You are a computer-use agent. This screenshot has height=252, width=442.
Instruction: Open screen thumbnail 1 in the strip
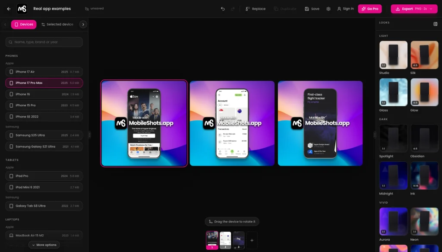(212, 240)
